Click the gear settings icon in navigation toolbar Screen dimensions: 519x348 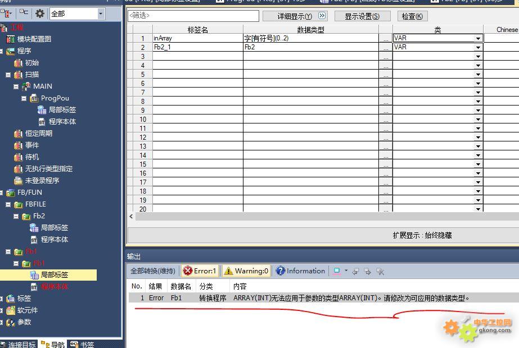pyautogui.click(x=40, y=13)
